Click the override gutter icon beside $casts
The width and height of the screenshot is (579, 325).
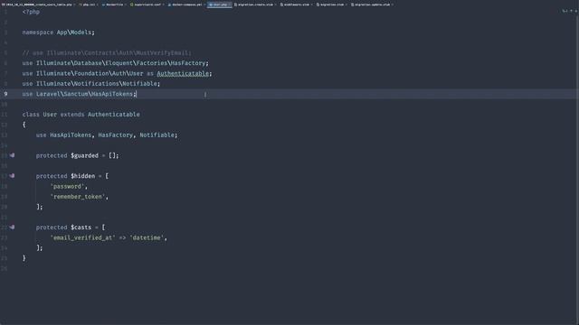pyautogui.click(x=12, y=227)
